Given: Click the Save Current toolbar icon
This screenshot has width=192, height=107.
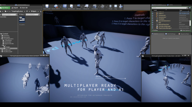Looking at the screenshot, I should (47, 7).
